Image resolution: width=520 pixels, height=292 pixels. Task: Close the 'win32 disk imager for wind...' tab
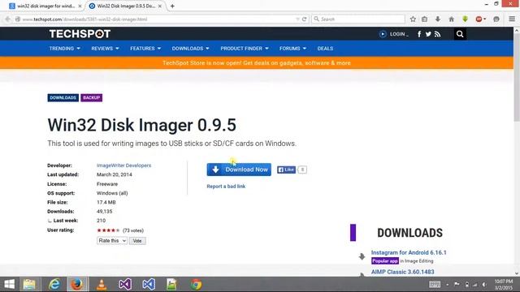coord(80,6)
